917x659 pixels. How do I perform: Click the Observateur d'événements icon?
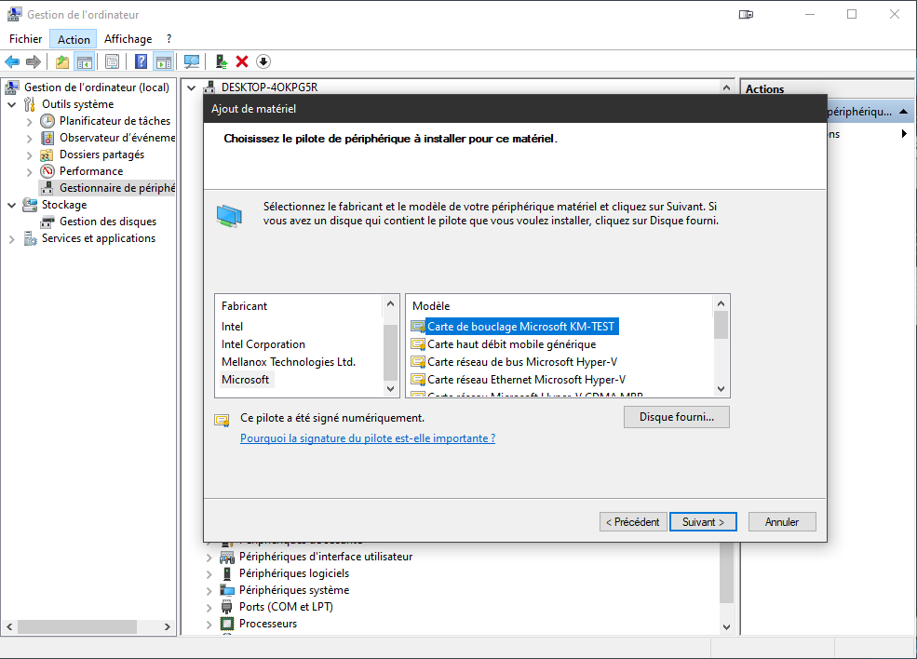click(x=47, y=138)
